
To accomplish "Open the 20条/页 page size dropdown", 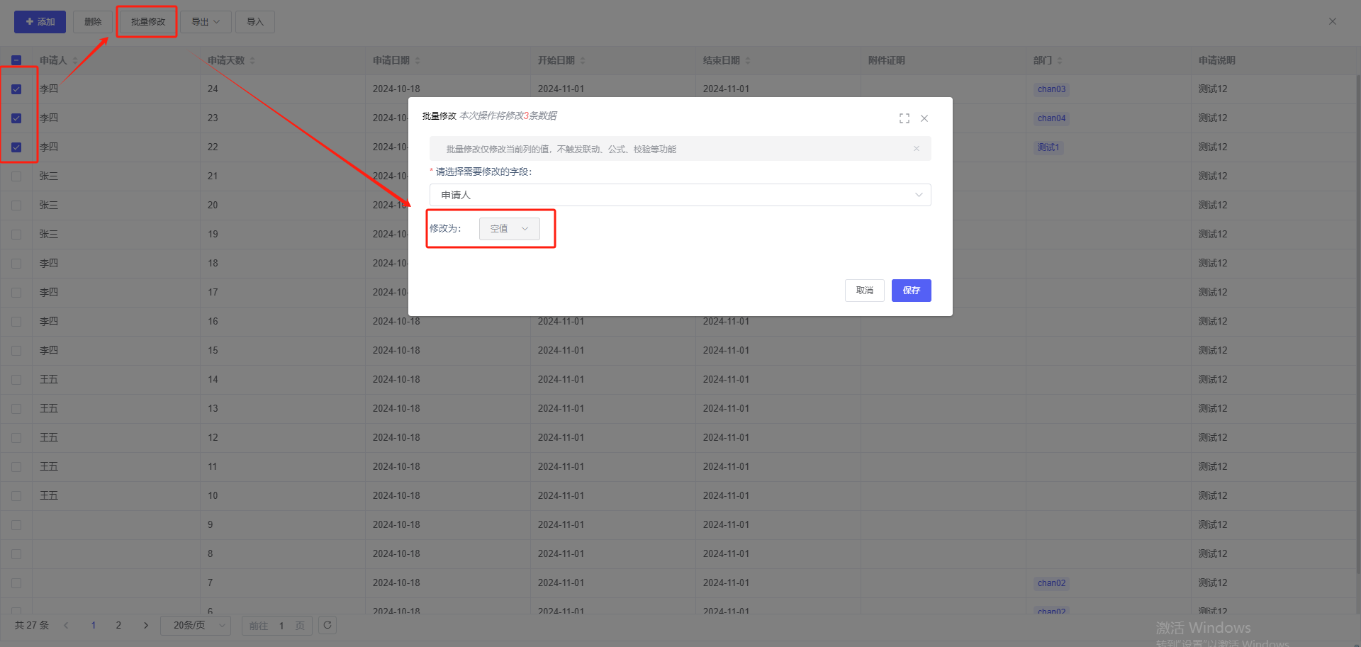I will pos(196,625).
